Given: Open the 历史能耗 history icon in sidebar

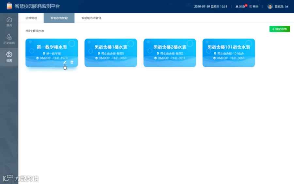Looking at the screenshot, I should pyautogui.click(x=9, y=37).
